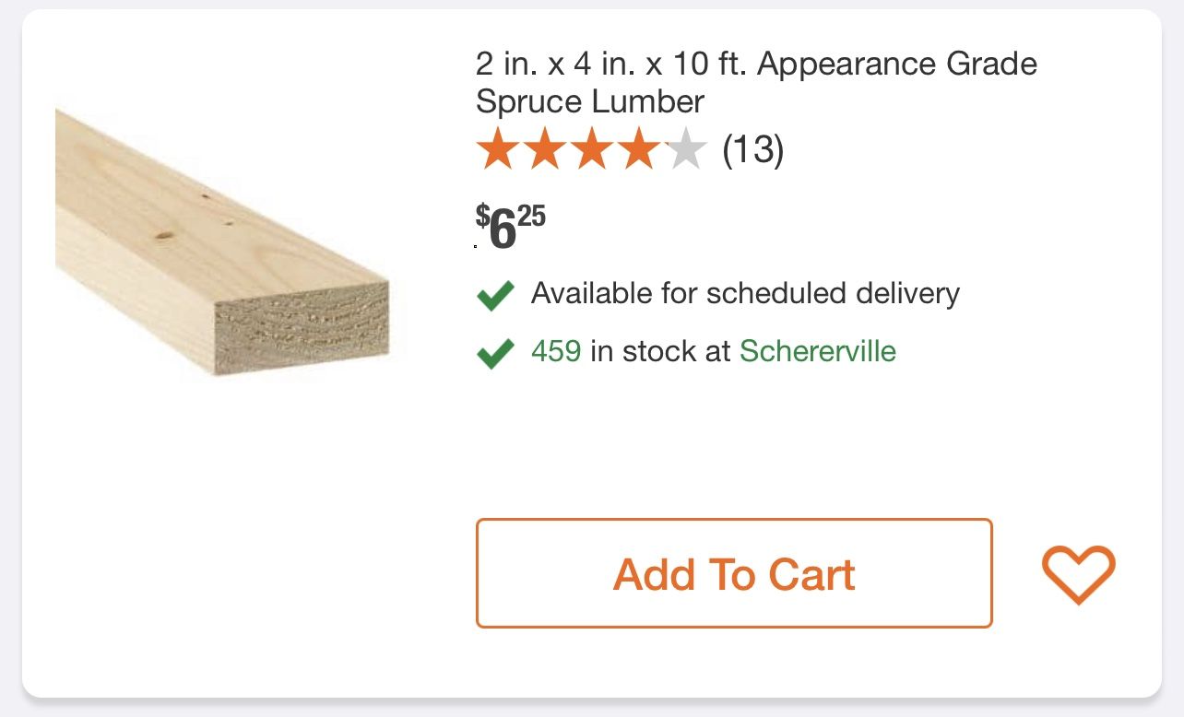The height and width of the screenshot is (717, 1184).
Task: Open the Appearance Grade Spruce Lumber title
Action: click(756, 65)
